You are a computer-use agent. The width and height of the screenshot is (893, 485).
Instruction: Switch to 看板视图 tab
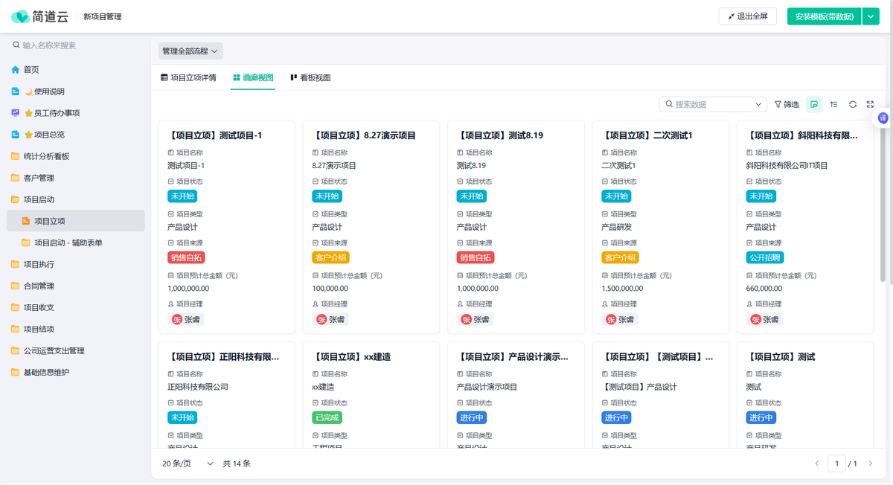(x=310, y=77)
